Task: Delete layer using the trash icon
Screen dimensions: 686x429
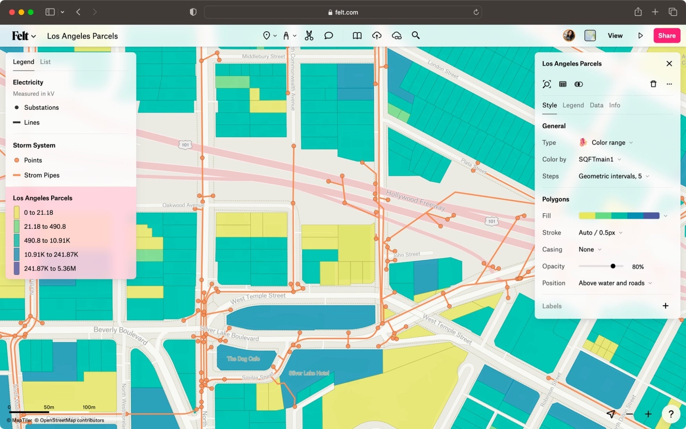Action: 653,84
